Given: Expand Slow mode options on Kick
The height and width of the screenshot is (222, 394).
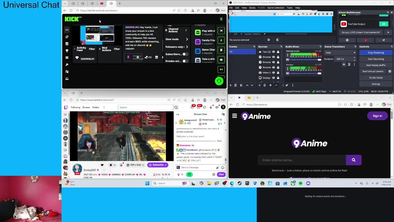Looking at the screenshot, I should 187,39.
